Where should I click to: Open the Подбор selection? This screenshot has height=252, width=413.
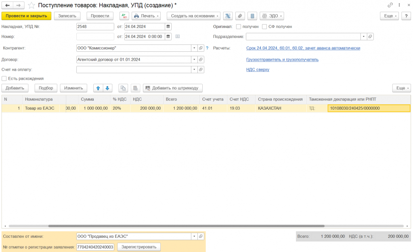(x=46, y=88)
